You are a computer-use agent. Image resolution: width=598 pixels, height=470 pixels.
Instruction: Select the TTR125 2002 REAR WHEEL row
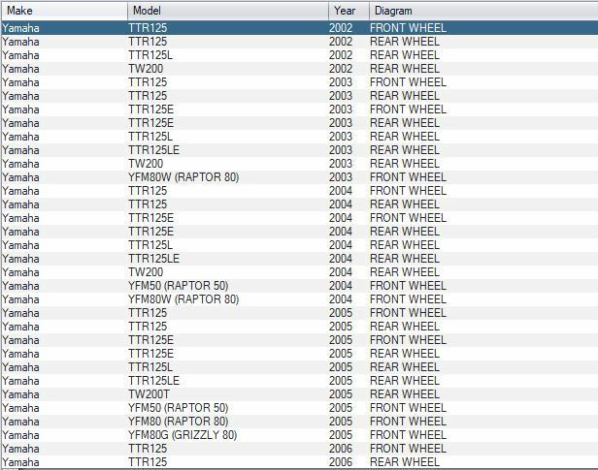click(x=300, y=42)
